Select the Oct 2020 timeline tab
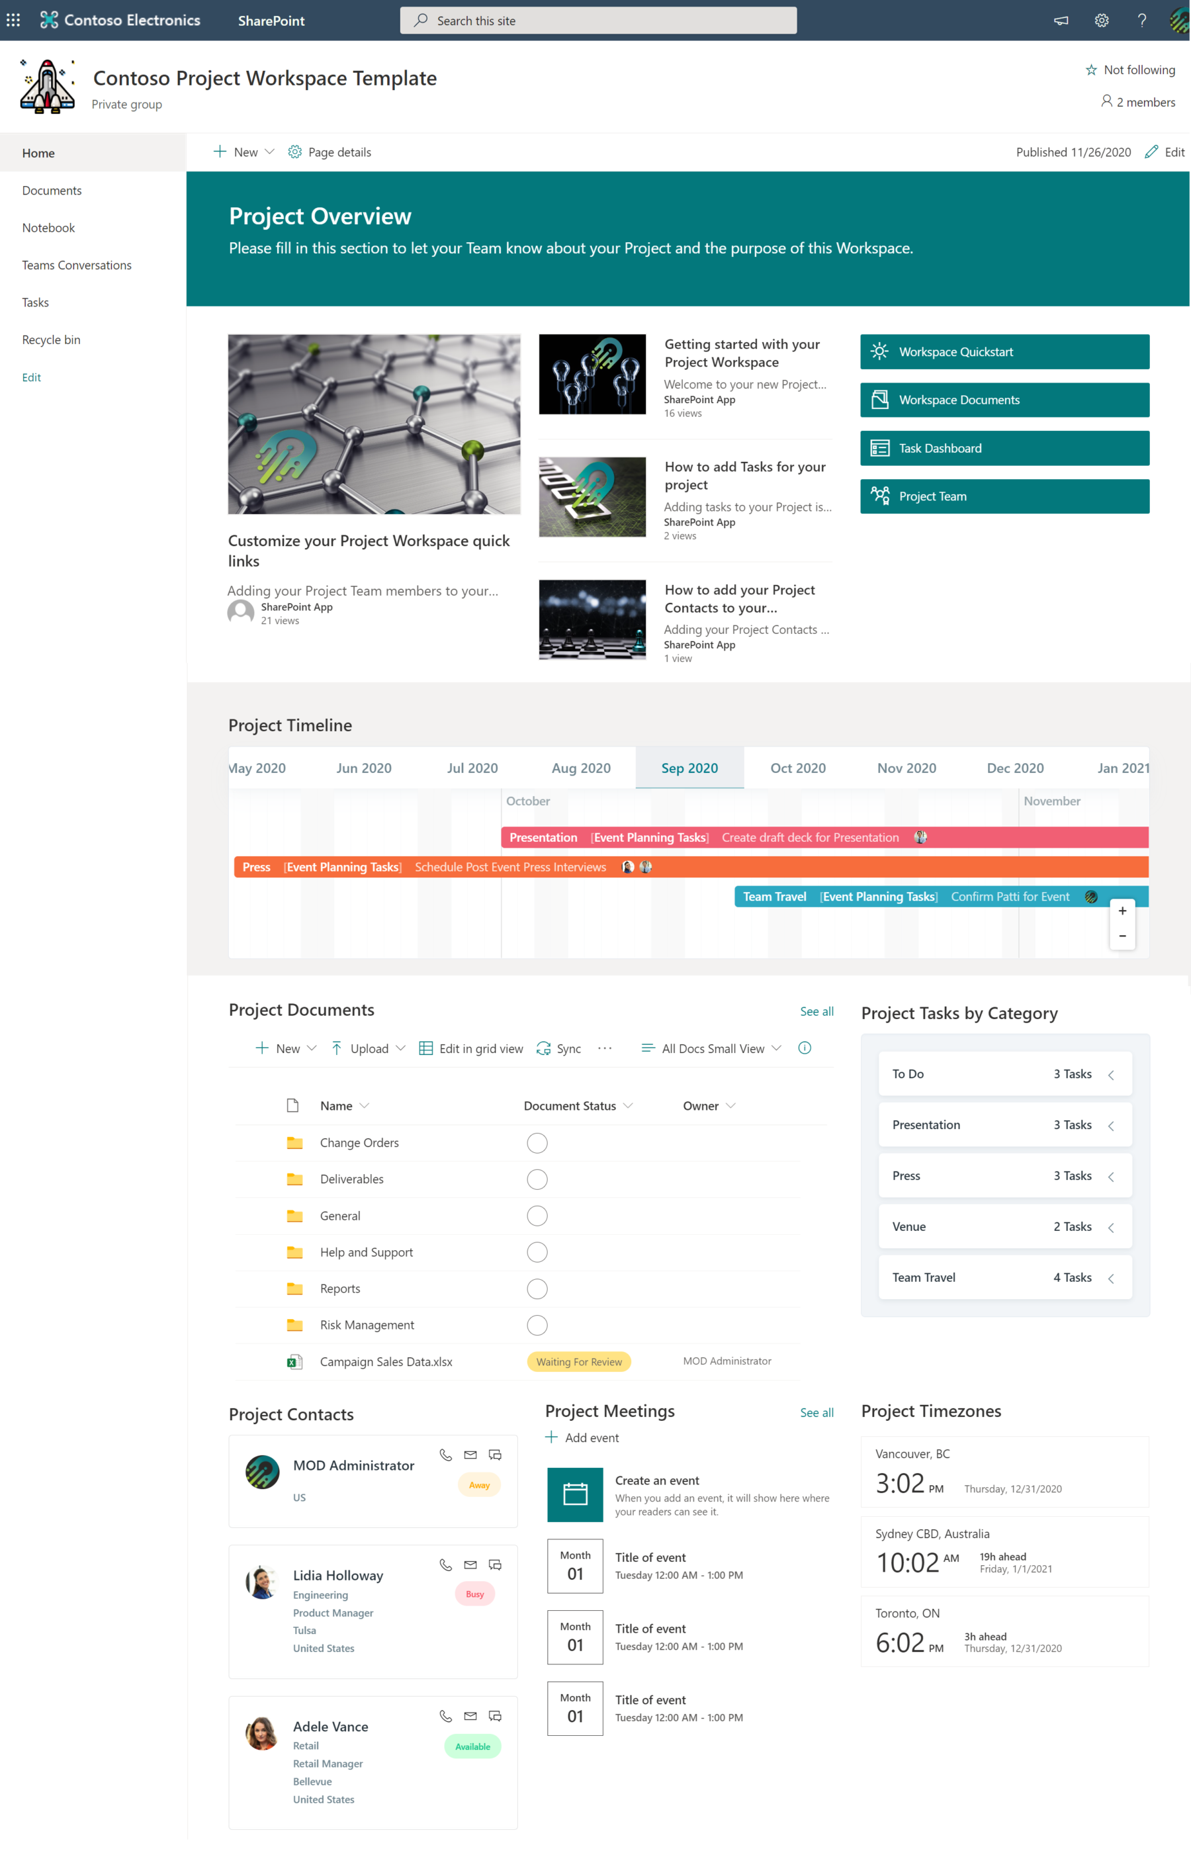The width and height of the screenshot is (1191, 1855). (797, 768)
